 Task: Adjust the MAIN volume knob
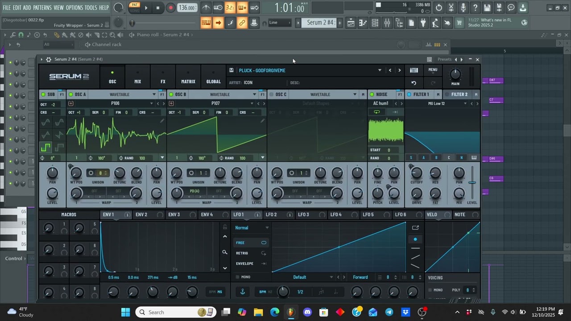click(455, 74)
